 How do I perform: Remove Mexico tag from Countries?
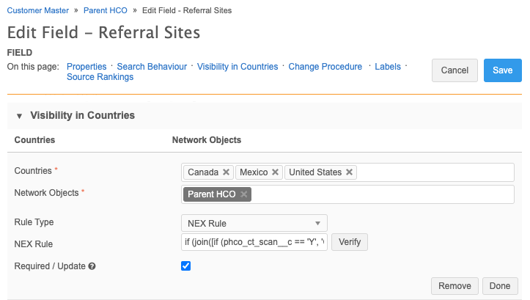[275, 172]
